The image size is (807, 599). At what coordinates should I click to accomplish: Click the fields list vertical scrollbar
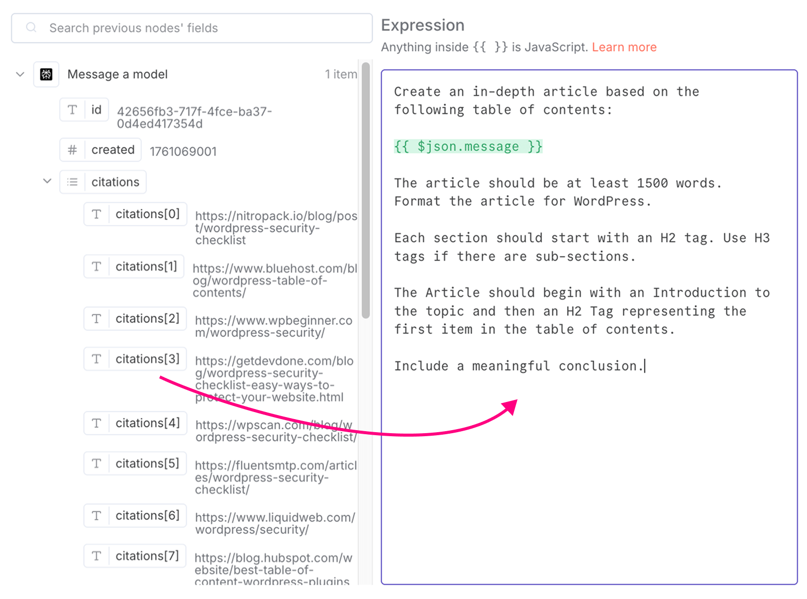tap(365, 191)
